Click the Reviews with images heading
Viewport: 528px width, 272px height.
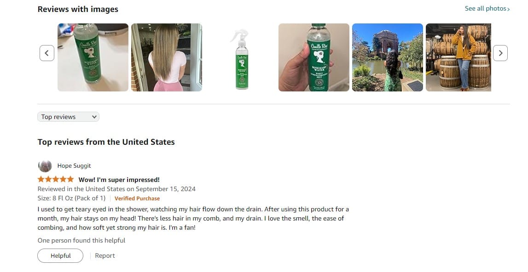[x=78, y=9]
